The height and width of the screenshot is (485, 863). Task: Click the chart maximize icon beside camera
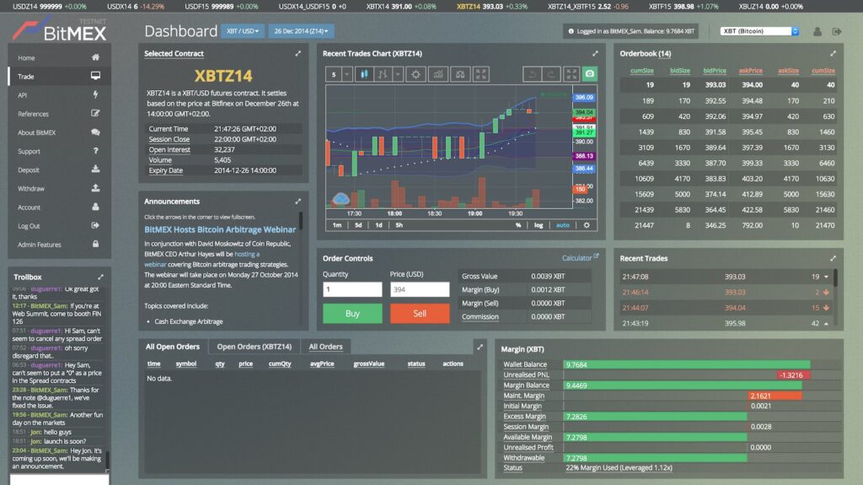point(571,74)
